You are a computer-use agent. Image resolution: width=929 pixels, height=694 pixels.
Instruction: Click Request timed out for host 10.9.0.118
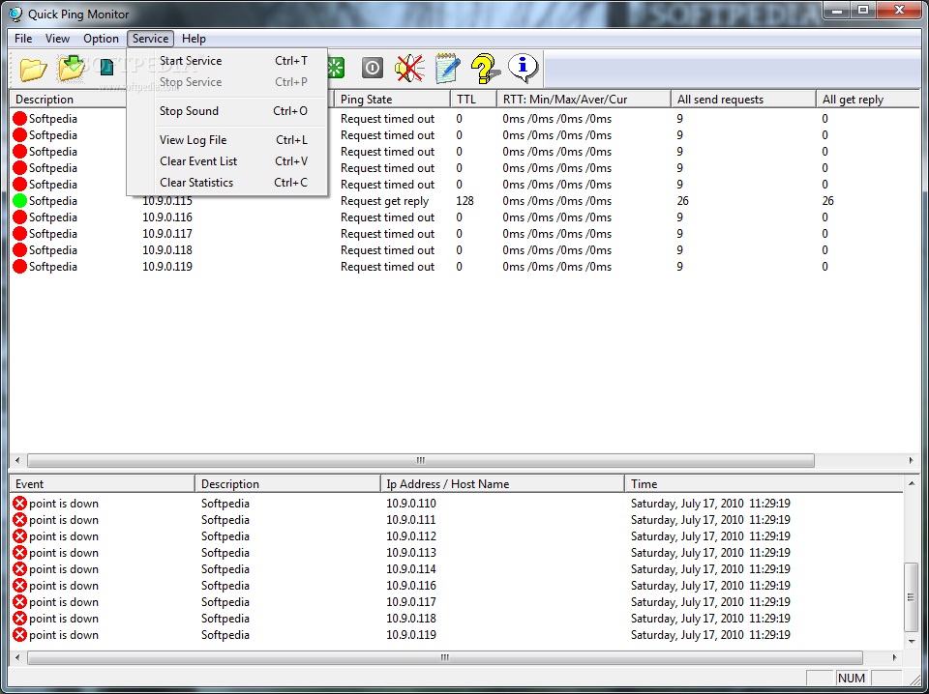point(387,250)
